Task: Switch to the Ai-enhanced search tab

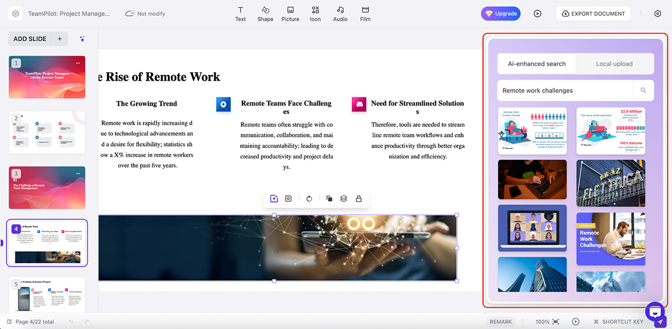Action: click(536, 64)
